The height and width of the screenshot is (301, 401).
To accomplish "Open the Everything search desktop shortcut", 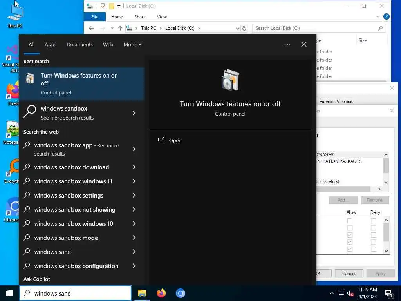I will point(11,172).
